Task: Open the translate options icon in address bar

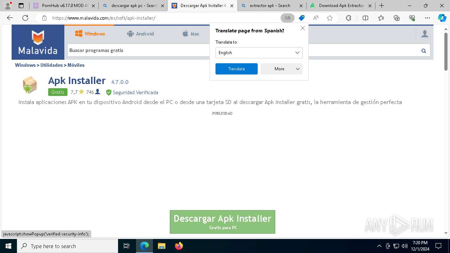Action: pyautogui.click(x=288, y=18)
